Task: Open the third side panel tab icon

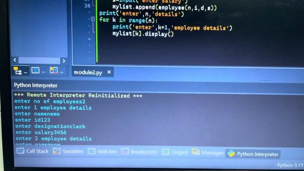Action: (54, 70)
